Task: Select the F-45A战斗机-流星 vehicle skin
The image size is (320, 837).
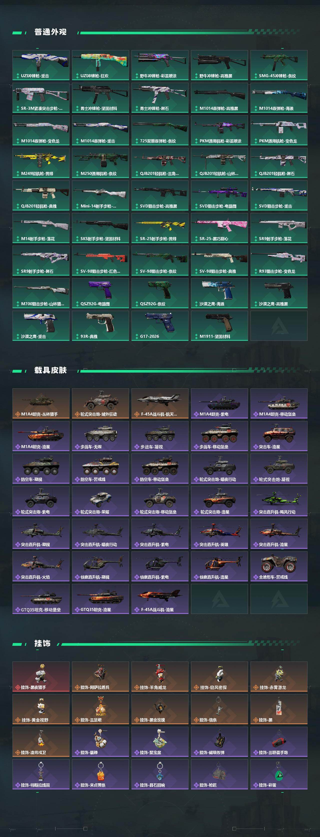Action: point(160,599)
